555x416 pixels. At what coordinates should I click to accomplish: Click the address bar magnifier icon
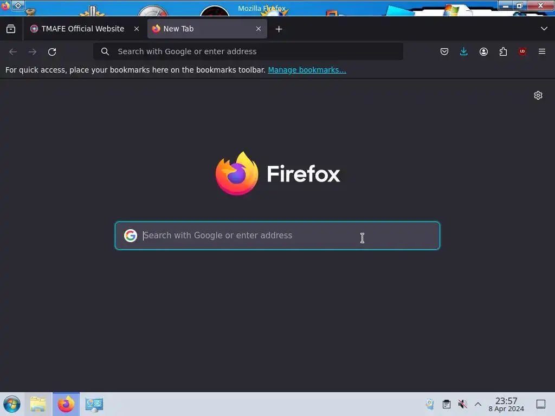(105, 51)
